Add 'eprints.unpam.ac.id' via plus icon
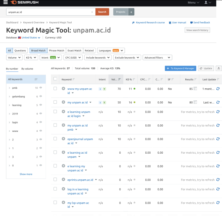Viewport: 222px width, 216px height. click(63, 180)
